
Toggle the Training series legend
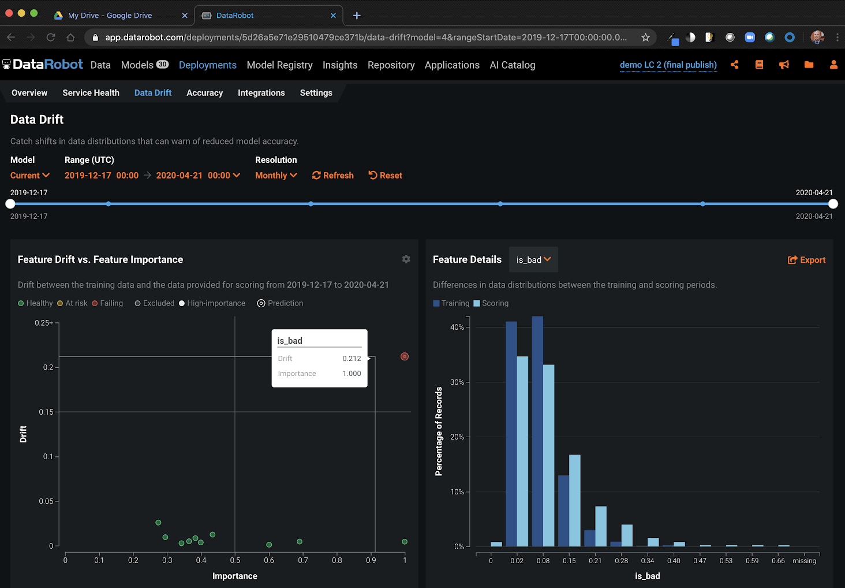451,303
